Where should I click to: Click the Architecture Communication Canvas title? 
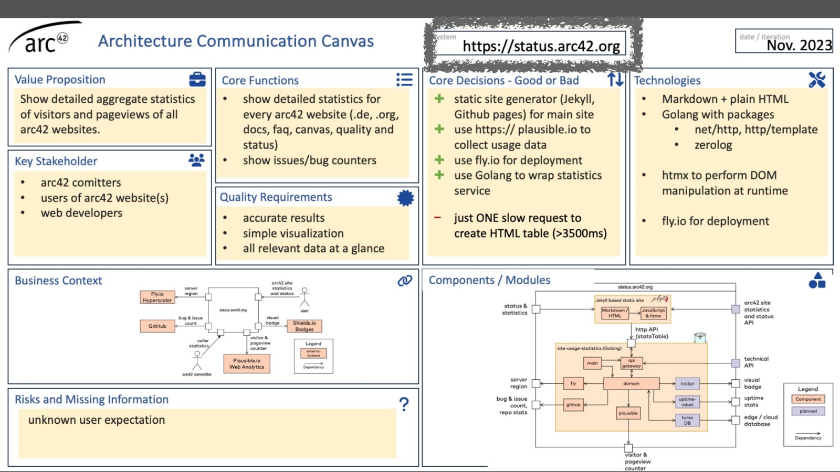tap(236, 41)
